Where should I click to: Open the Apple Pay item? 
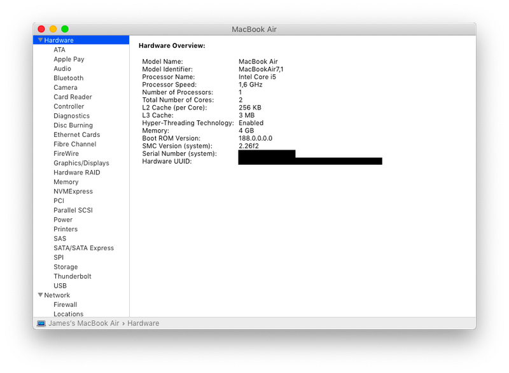69,59
